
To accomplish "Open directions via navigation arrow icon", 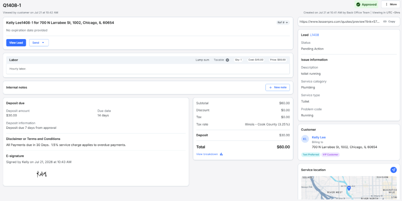I will tap(393, 170).
